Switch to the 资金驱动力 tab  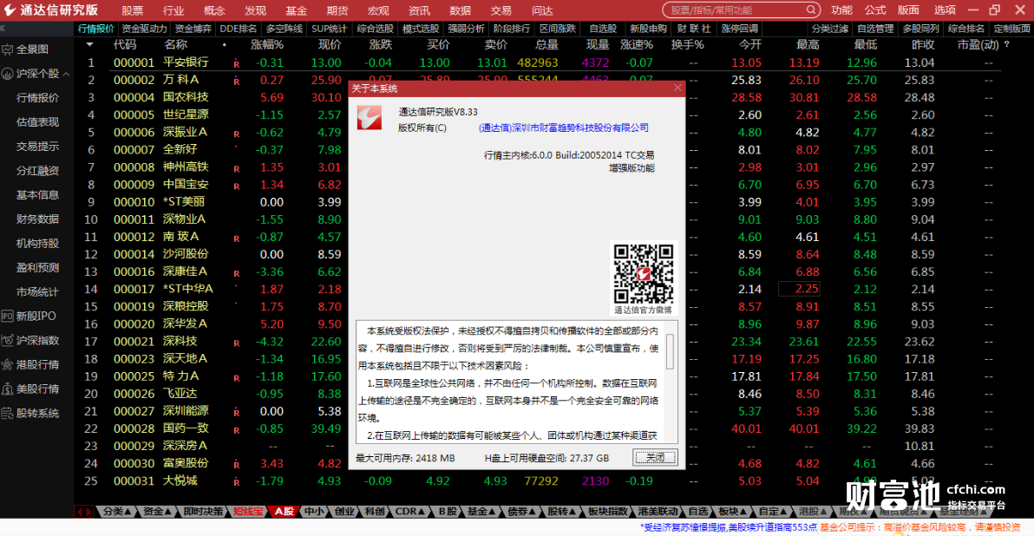pyautogui.click(x=144, y=29)
